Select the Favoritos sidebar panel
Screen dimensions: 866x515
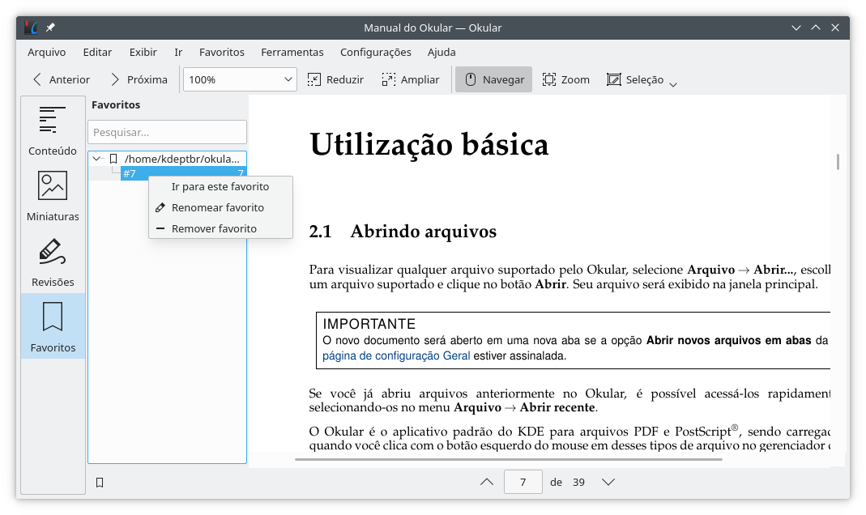coord(53,326)
